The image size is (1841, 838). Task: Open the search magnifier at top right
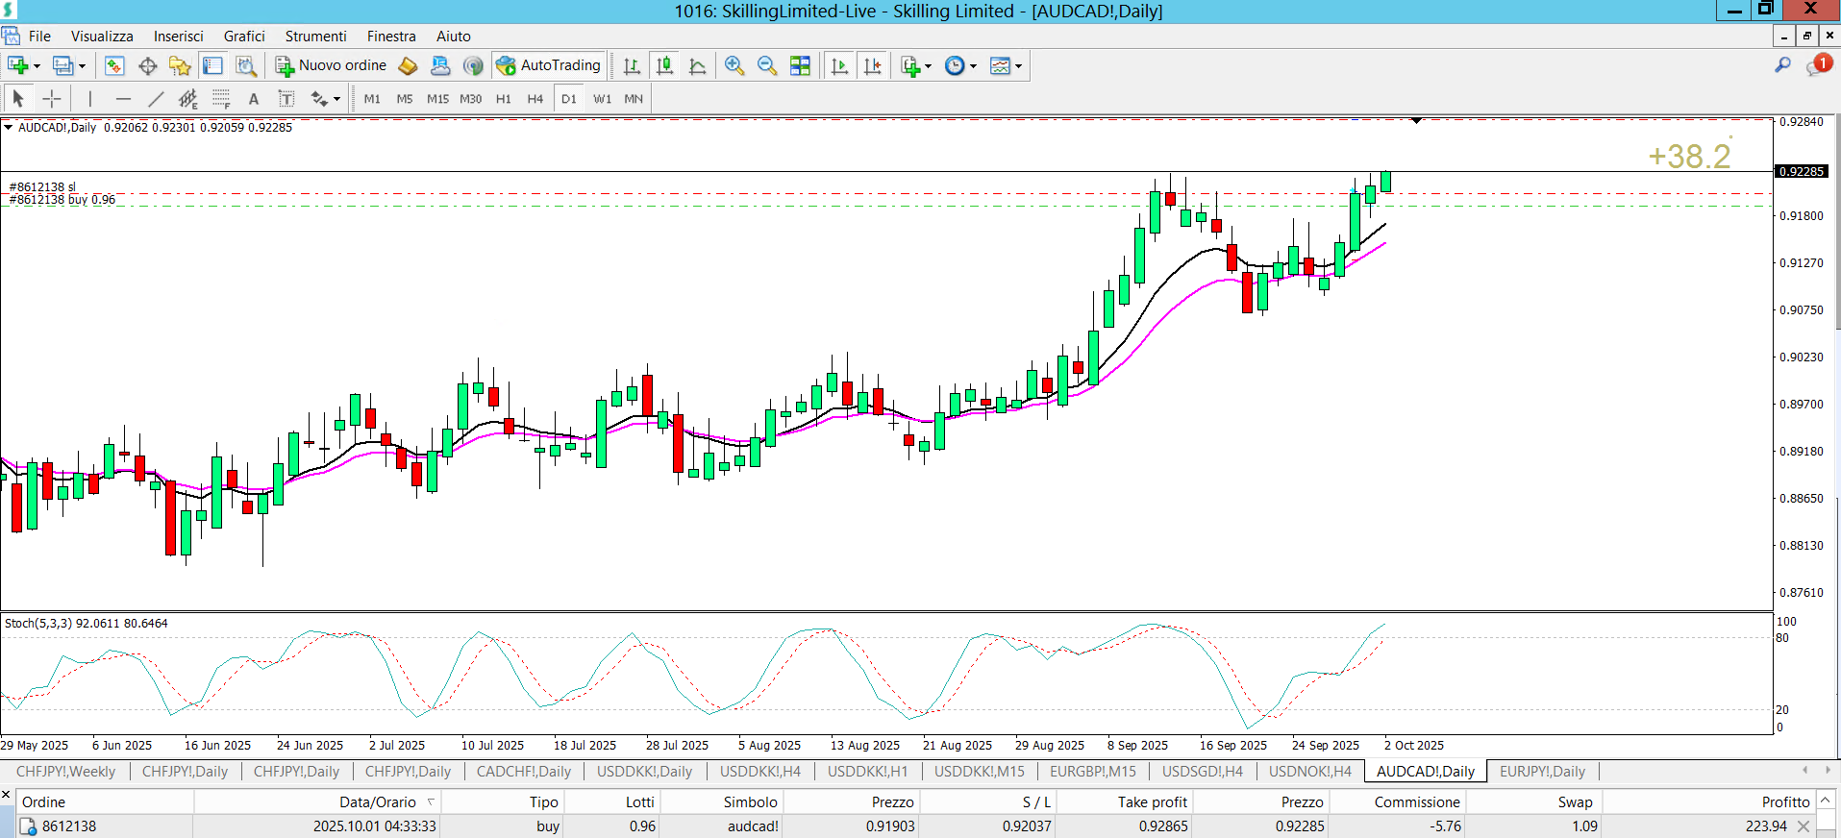[x=1782, y=65]
